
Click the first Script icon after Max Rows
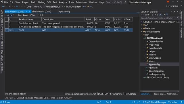40,15
